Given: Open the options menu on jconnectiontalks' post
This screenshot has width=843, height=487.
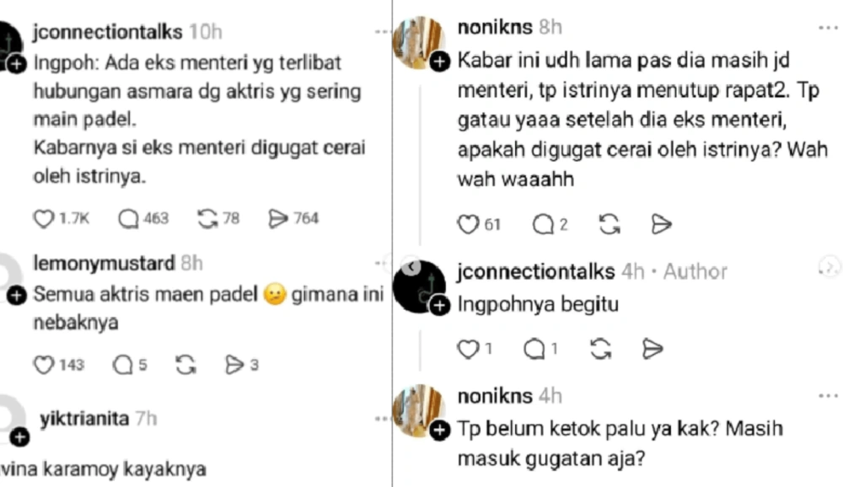Looking at the screenshot, I should [381, 31].
